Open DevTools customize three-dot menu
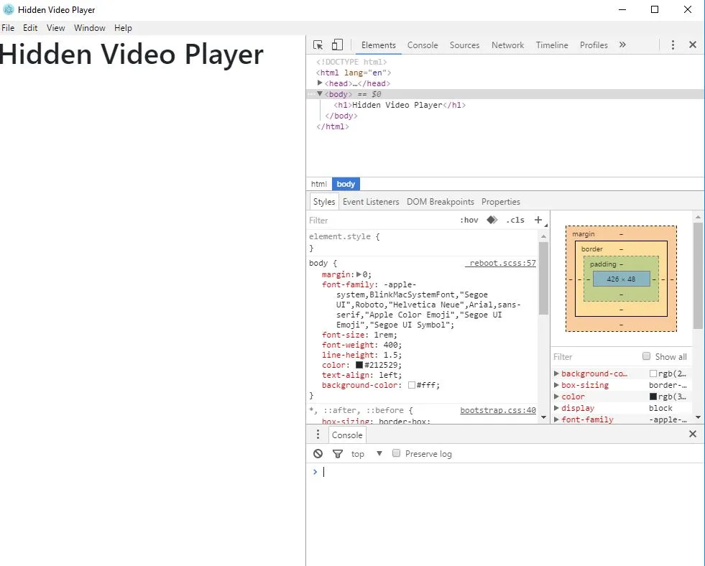Screen dimensions: 705x566 point(673,45)
